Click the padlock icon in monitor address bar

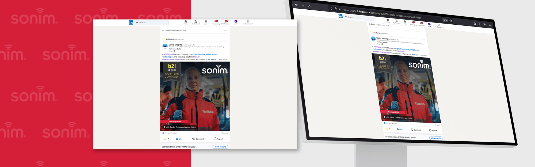pyautogui.click(x=336, y=9)
